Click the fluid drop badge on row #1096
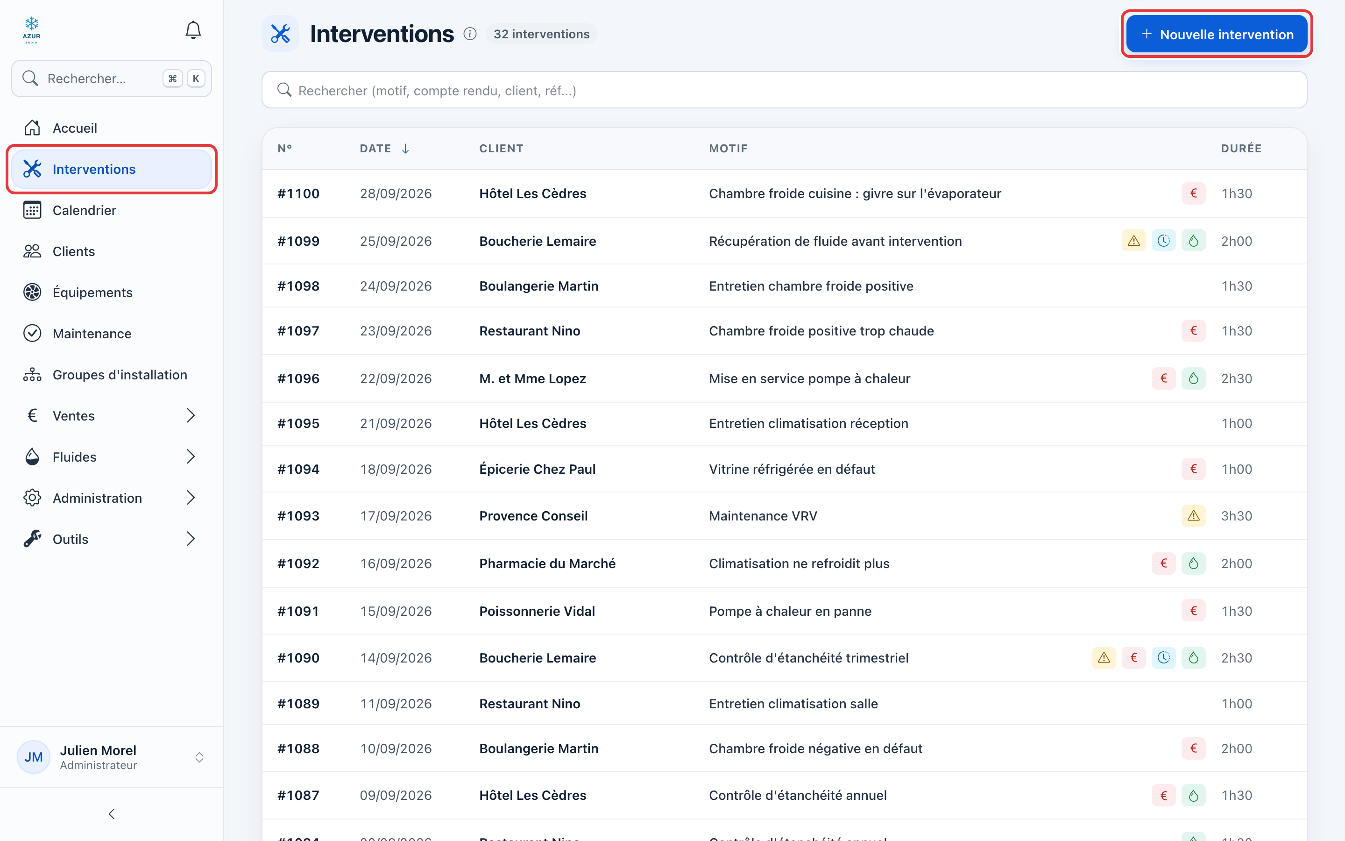This screenshot has height=841, width=1345. pyautogui.click(x=1193, y=378)
